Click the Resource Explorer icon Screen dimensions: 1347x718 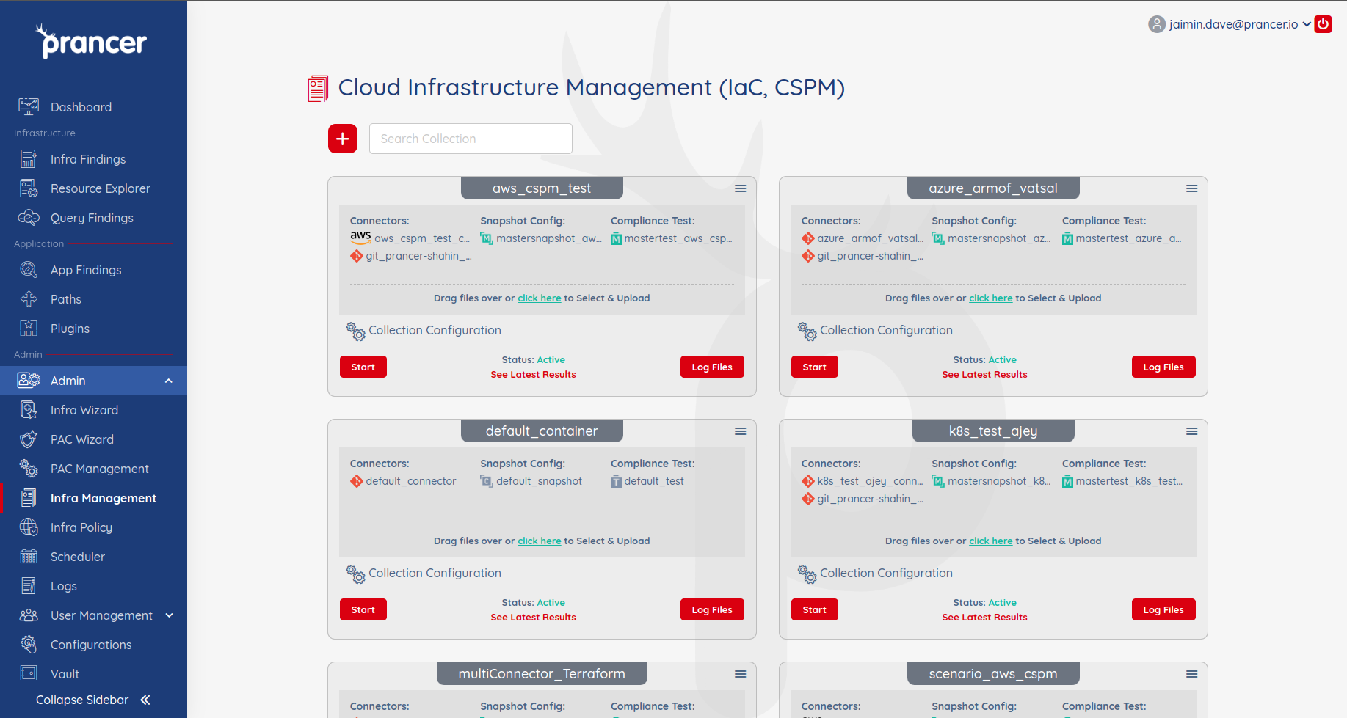[29, 188]
